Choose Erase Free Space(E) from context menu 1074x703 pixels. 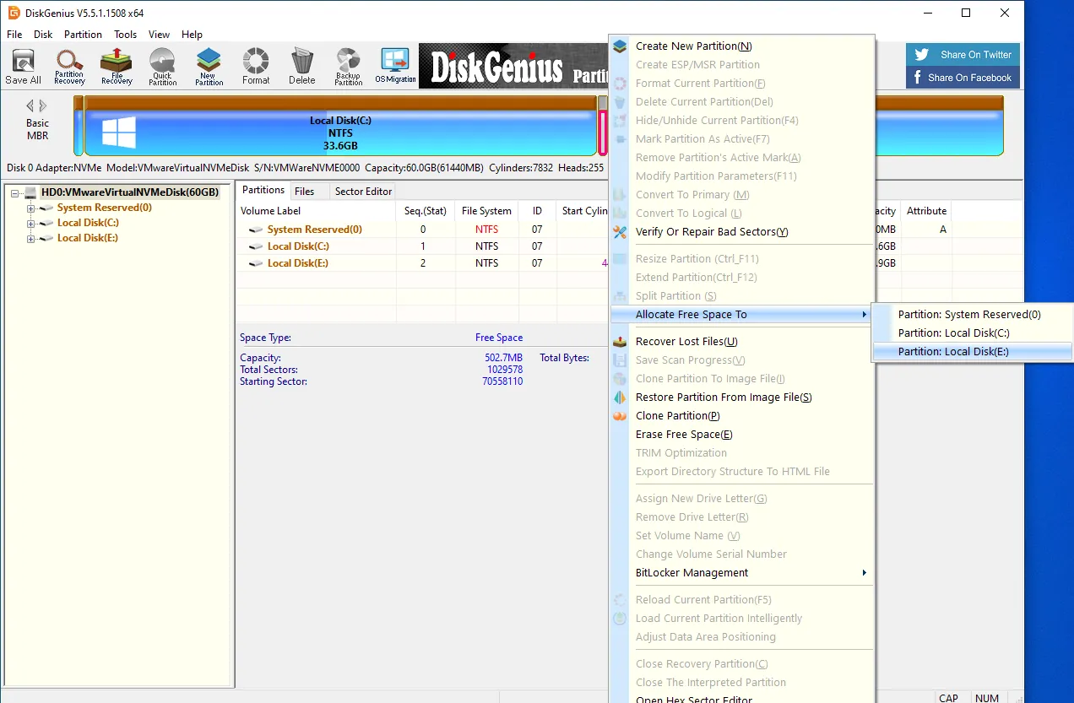tap(741, 435)
